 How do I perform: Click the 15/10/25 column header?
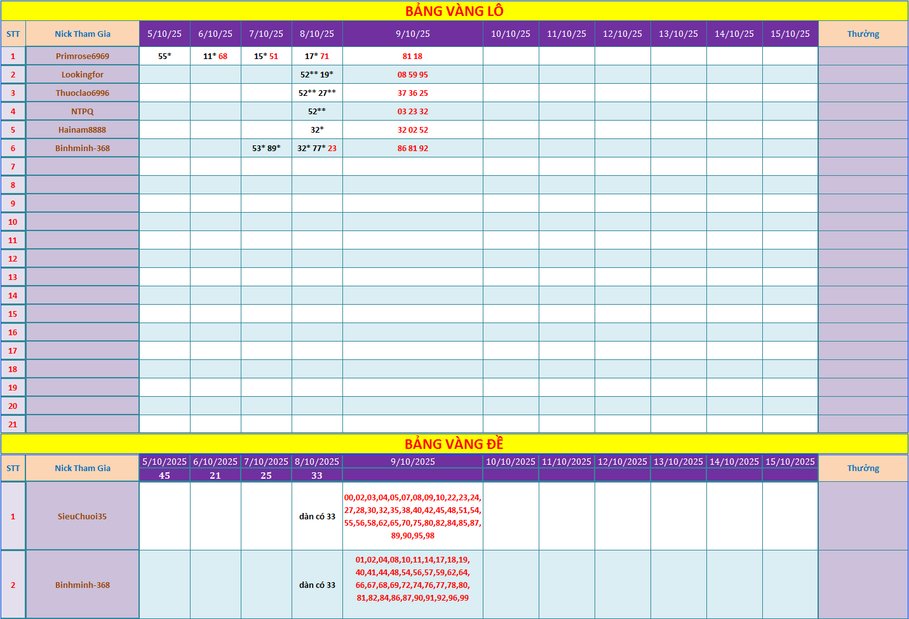point(790,34)
